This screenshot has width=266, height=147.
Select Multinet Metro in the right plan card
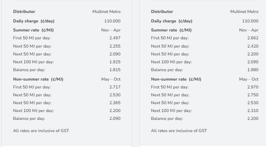(244, 11)
